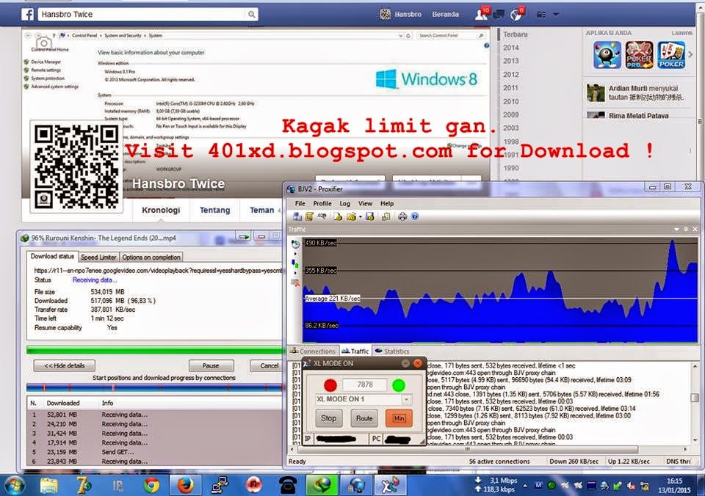The image size is (705, 496).
Task: Click Open Profile folder icon in Proxifier
Action: pyautogui.click(x=351, y=216)
